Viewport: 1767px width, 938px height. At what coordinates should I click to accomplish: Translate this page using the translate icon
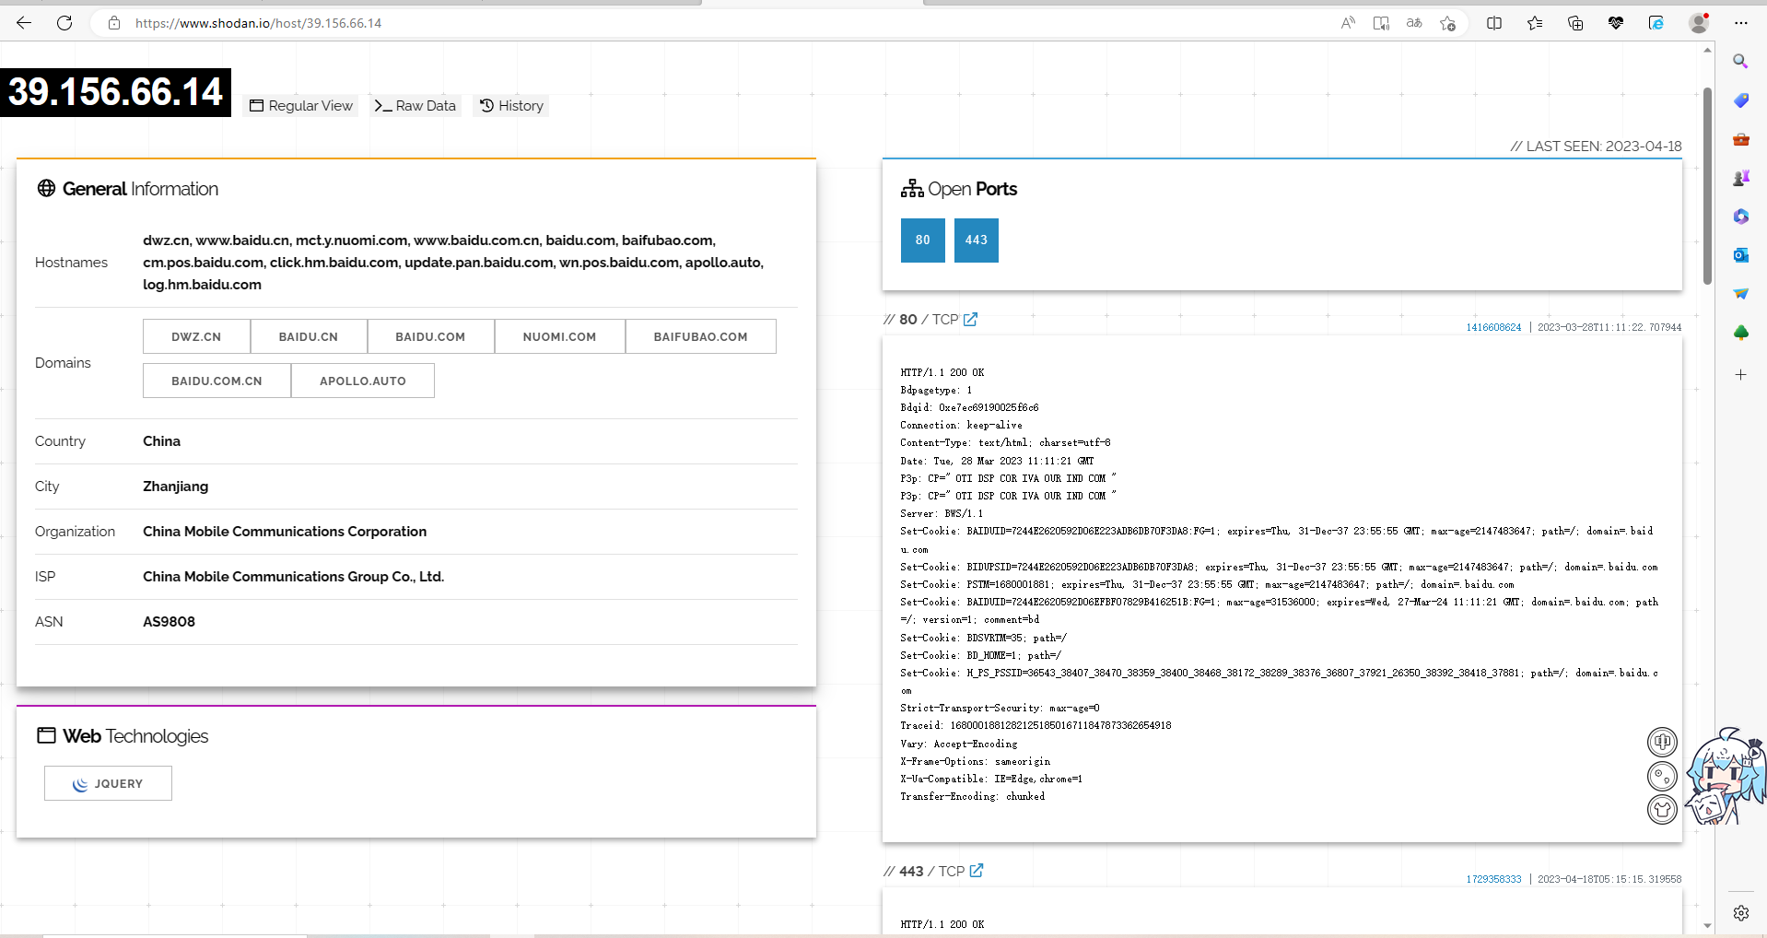click(1414, 23)
